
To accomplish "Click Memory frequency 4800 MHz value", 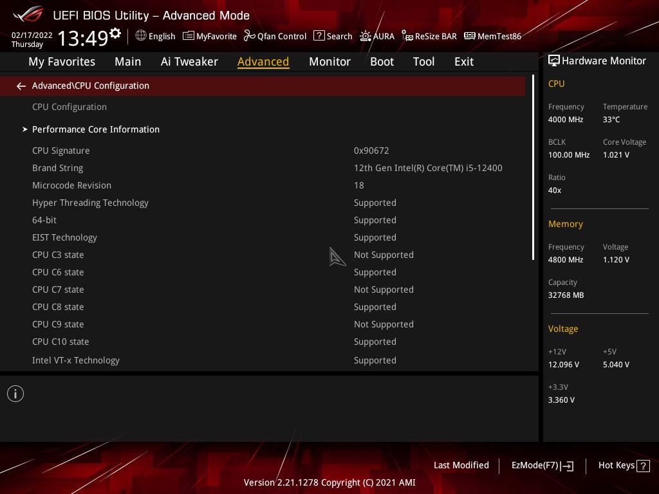I will 565,260.
